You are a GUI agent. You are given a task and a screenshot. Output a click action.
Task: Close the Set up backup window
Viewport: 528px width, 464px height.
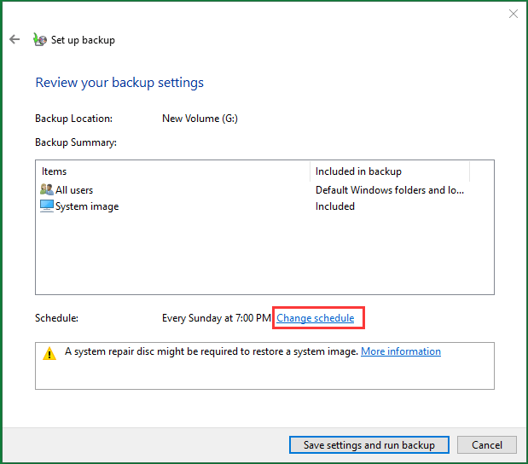[513, 14]
